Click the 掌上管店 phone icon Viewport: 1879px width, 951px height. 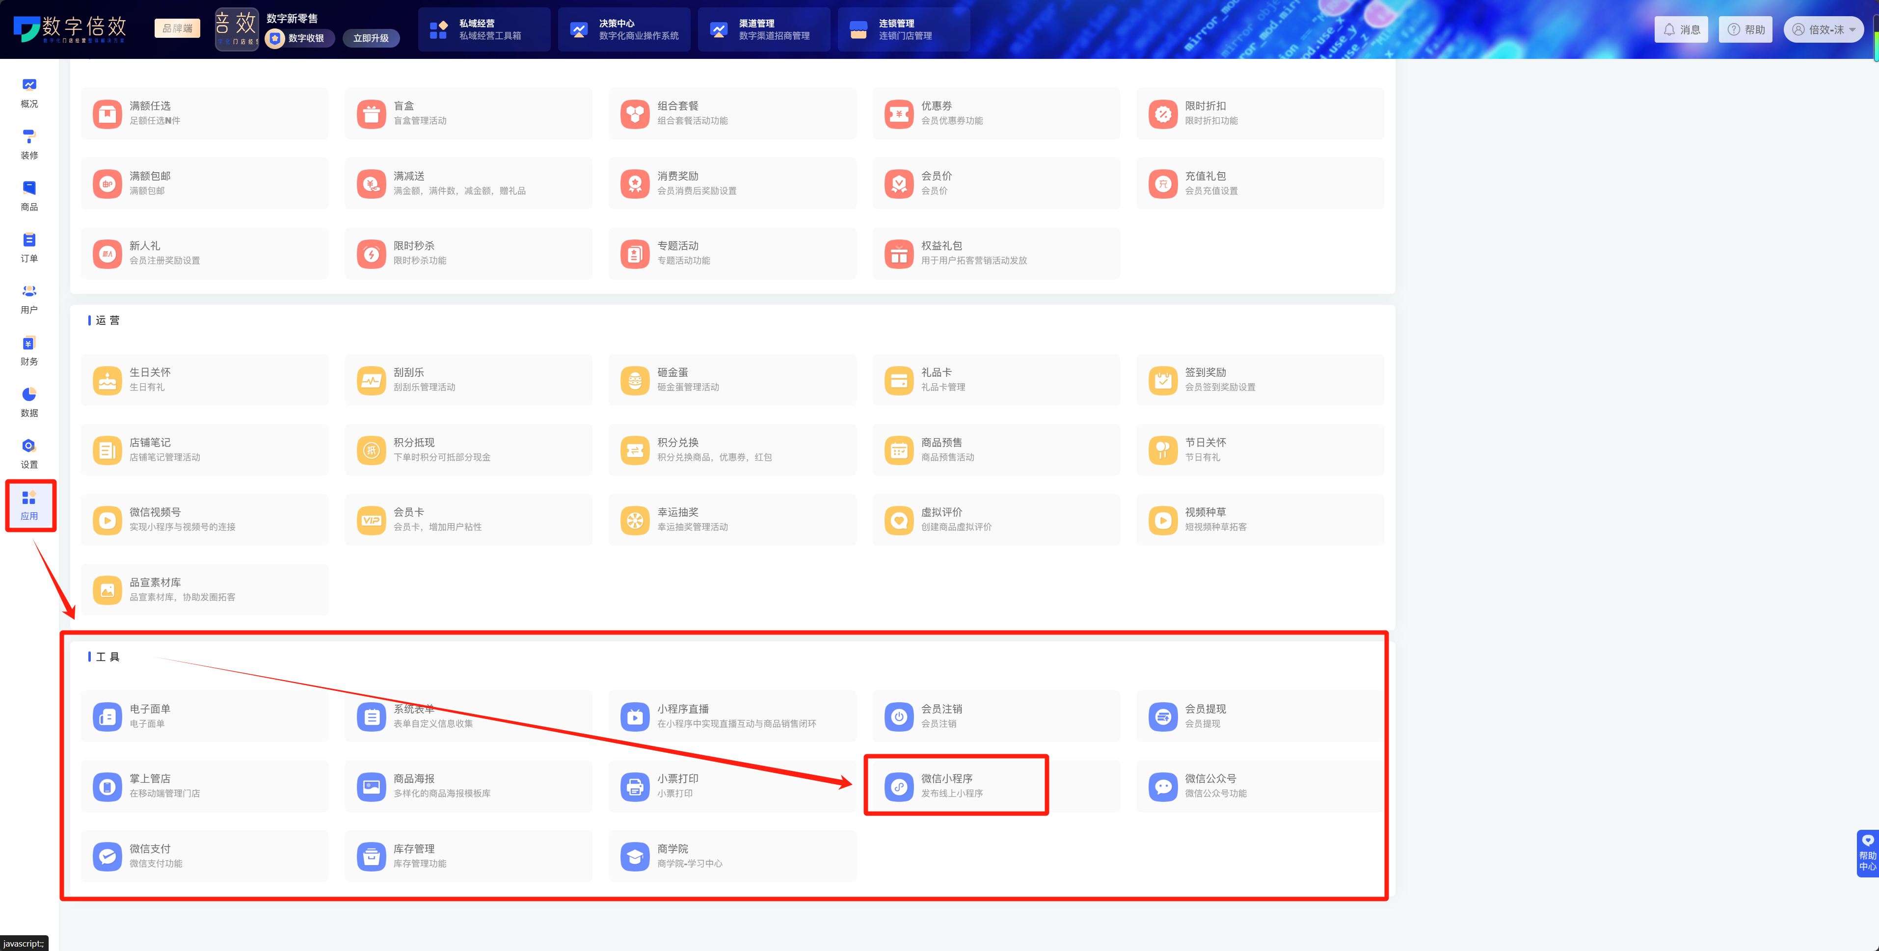(x=107, y=786)
